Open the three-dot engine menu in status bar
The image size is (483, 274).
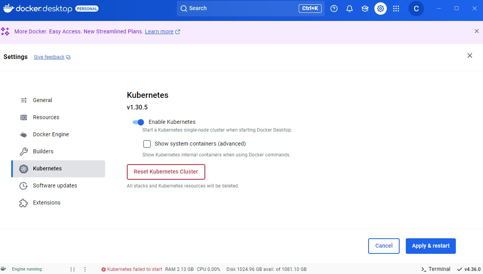coord(85,269)
